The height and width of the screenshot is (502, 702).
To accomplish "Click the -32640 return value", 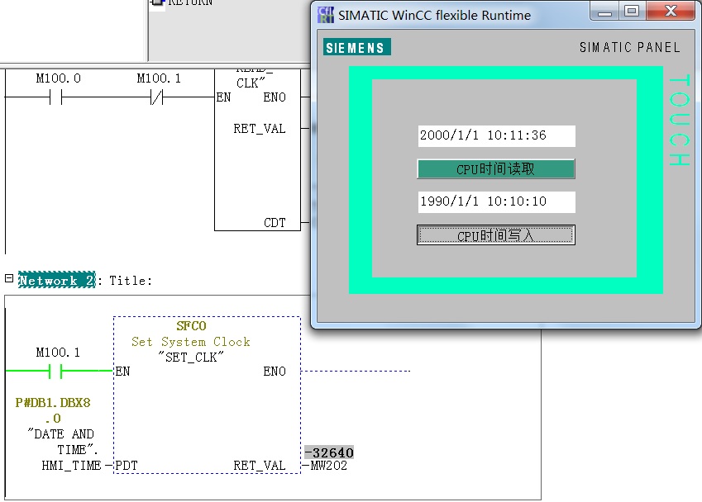I will click(329, 452).
